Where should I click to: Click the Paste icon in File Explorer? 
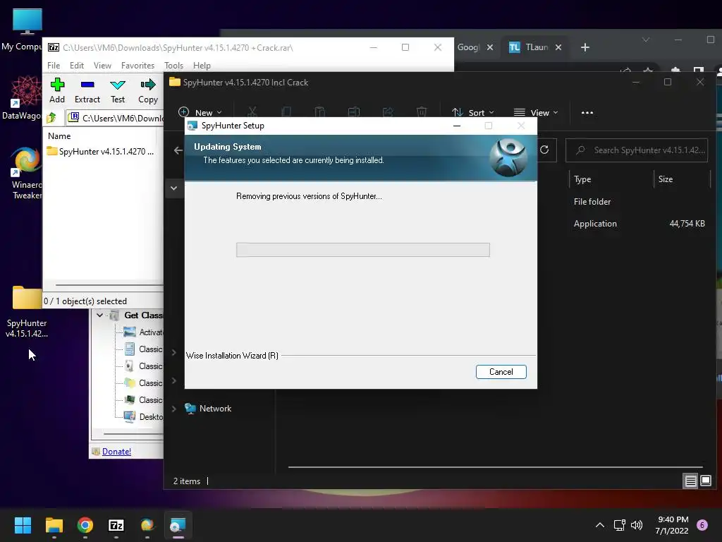(x=319, y=112)
